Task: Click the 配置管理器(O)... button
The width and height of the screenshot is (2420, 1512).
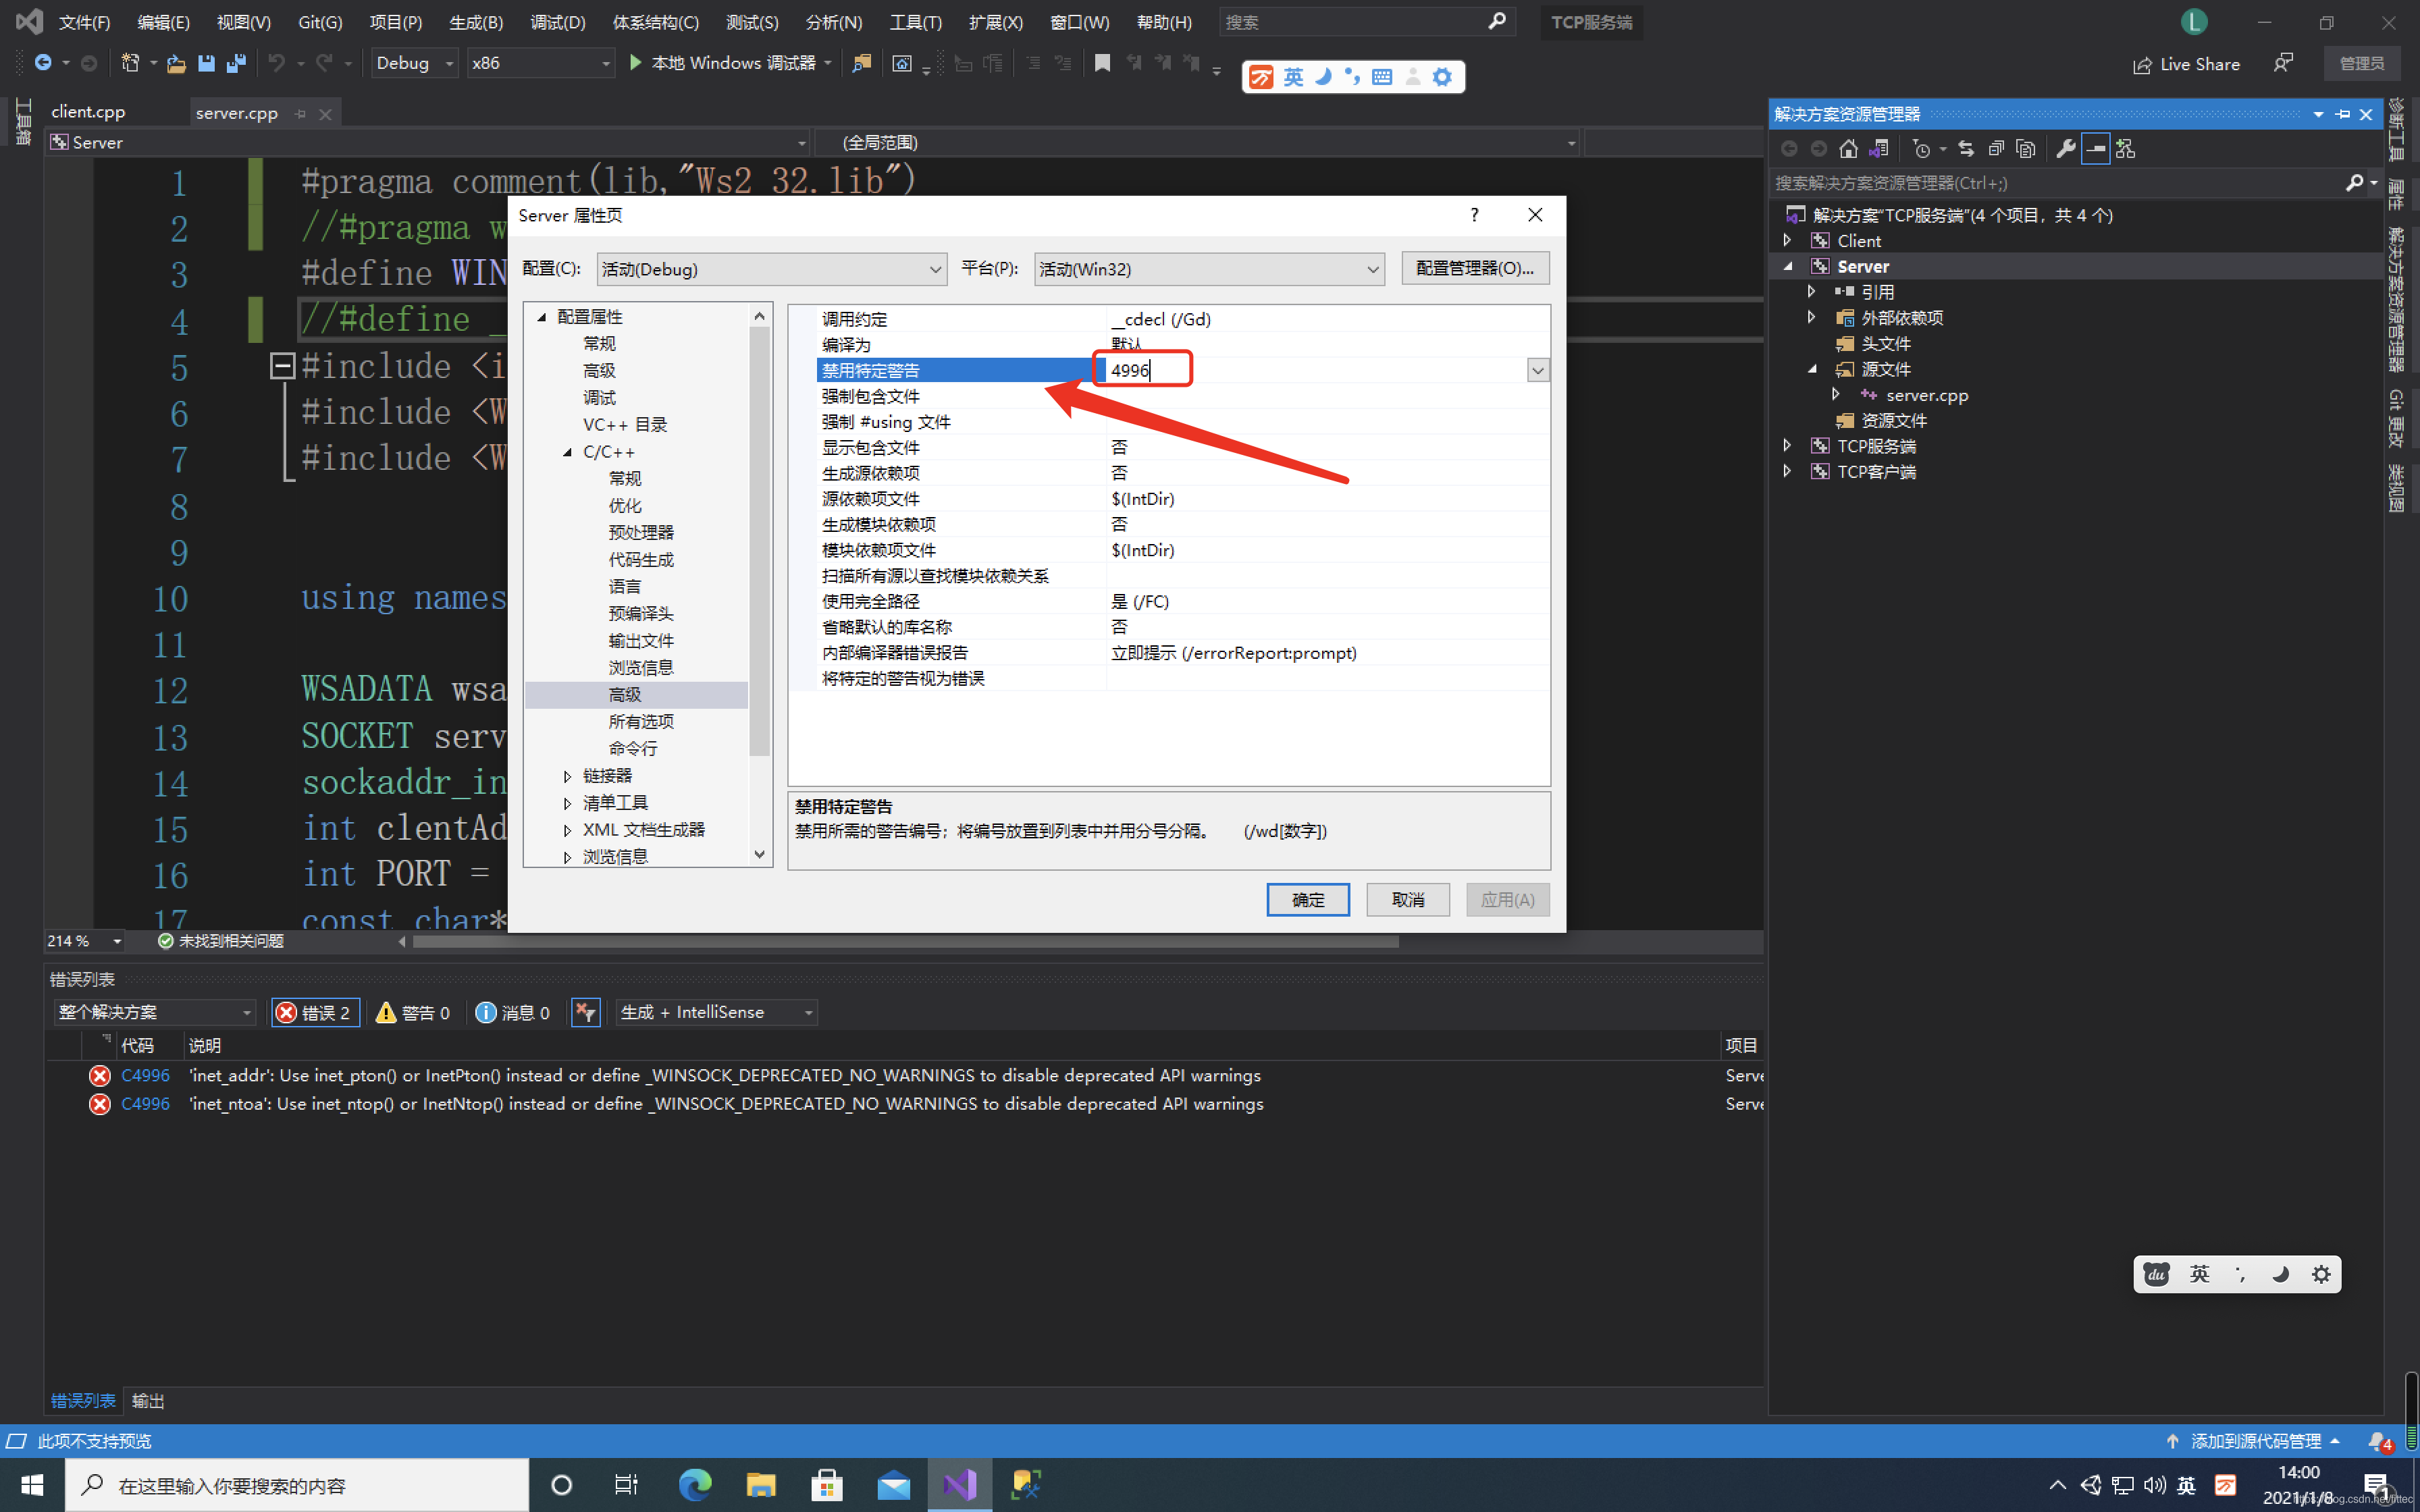Action: (x=1475, y=268)
